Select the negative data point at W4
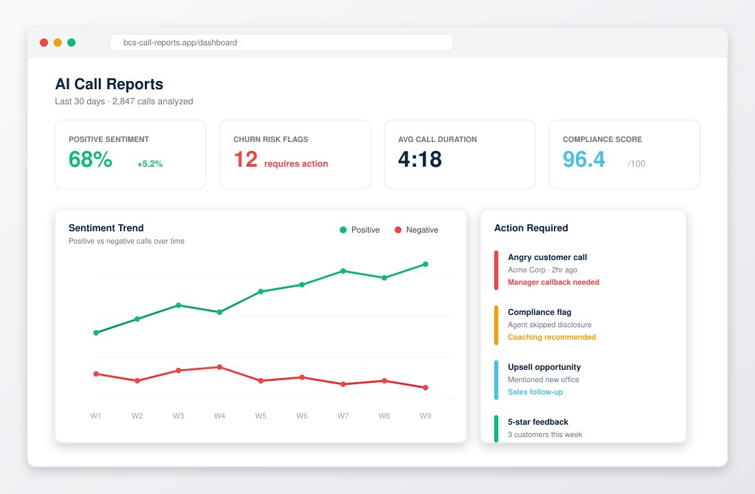The height and width of the screenshot is (494, 755). [x=220, y=367]
